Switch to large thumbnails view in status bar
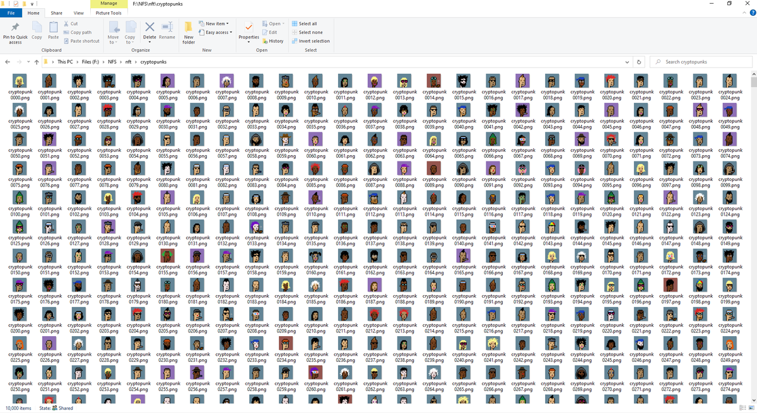 coord(751,408)
